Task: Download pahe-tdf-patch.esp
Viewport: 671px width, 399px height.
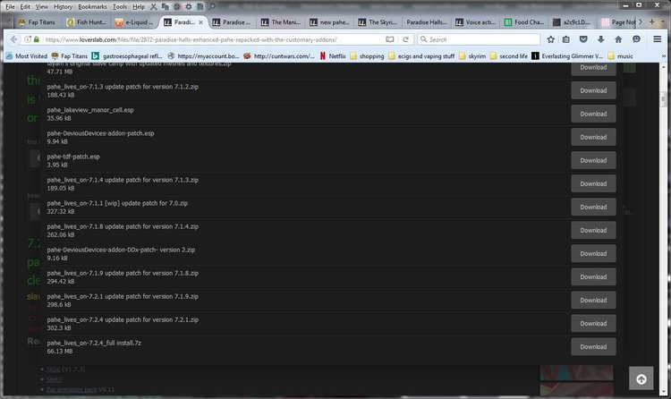Action: coord(593,160)
